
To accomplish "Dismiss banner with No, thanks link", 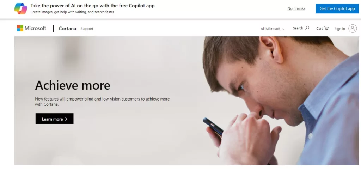I will pos(296,8).
